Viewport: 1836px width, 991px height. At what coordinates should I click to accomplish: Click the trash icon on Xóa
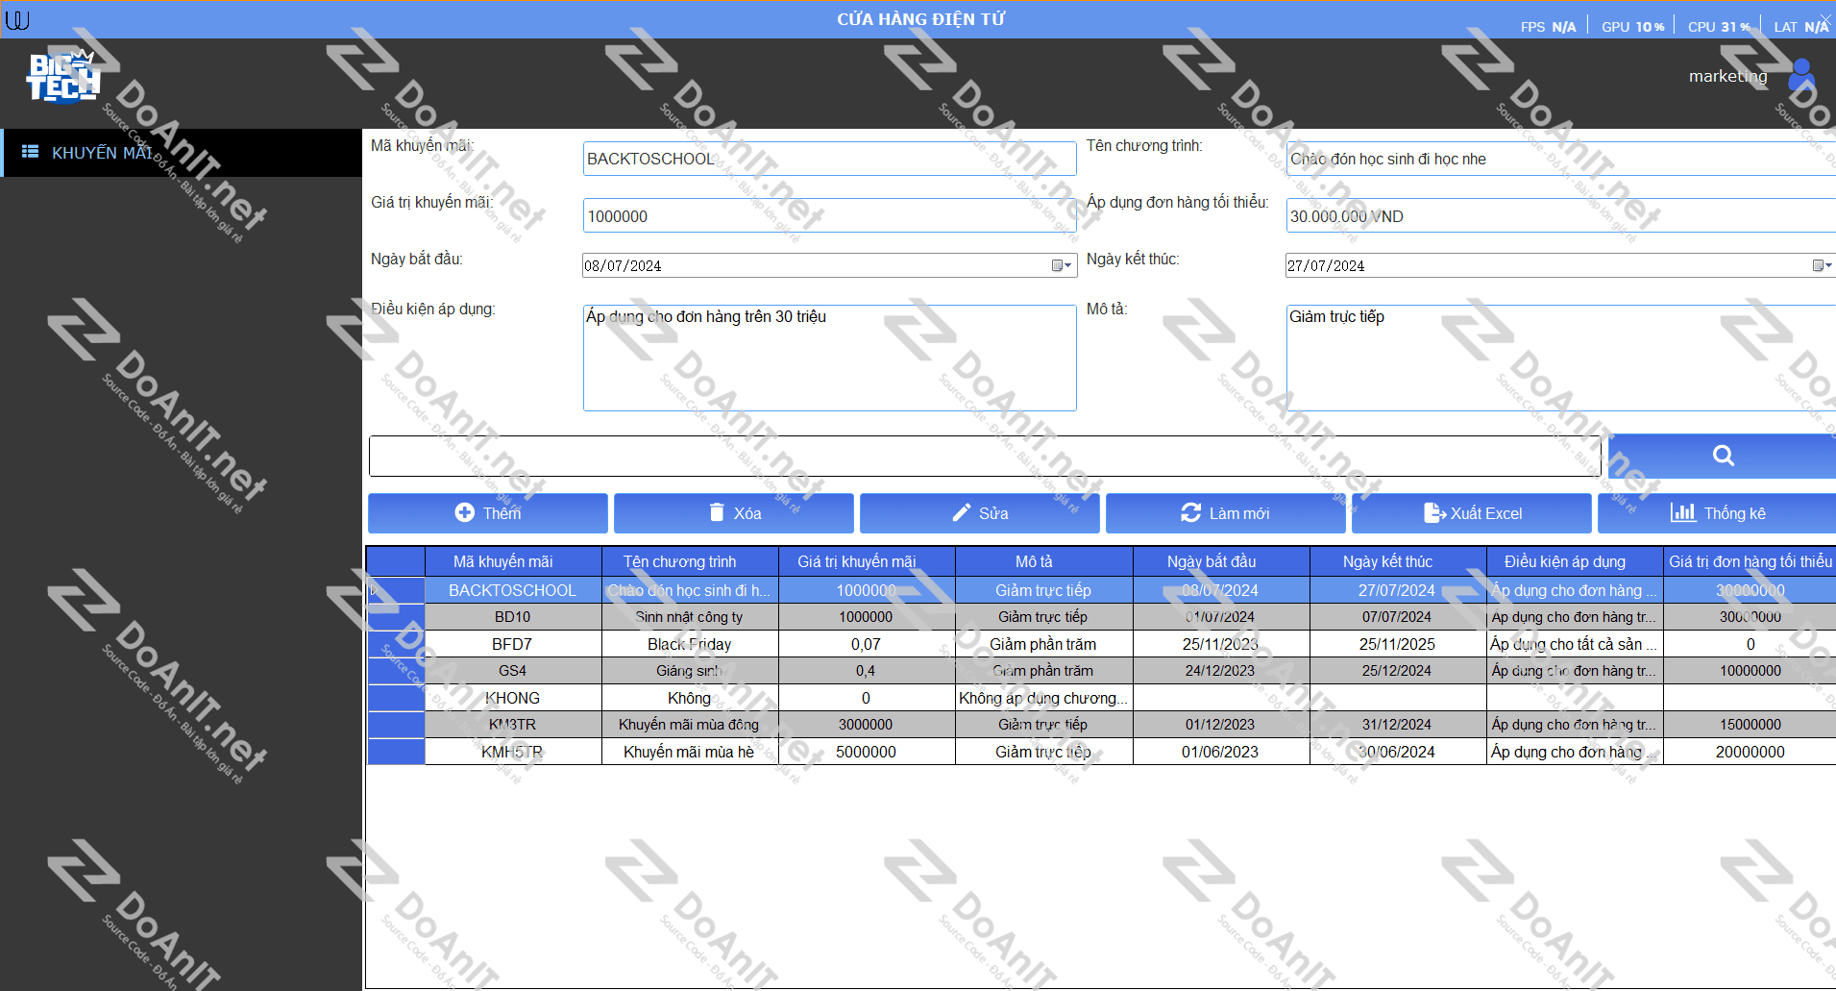(717, 512)
